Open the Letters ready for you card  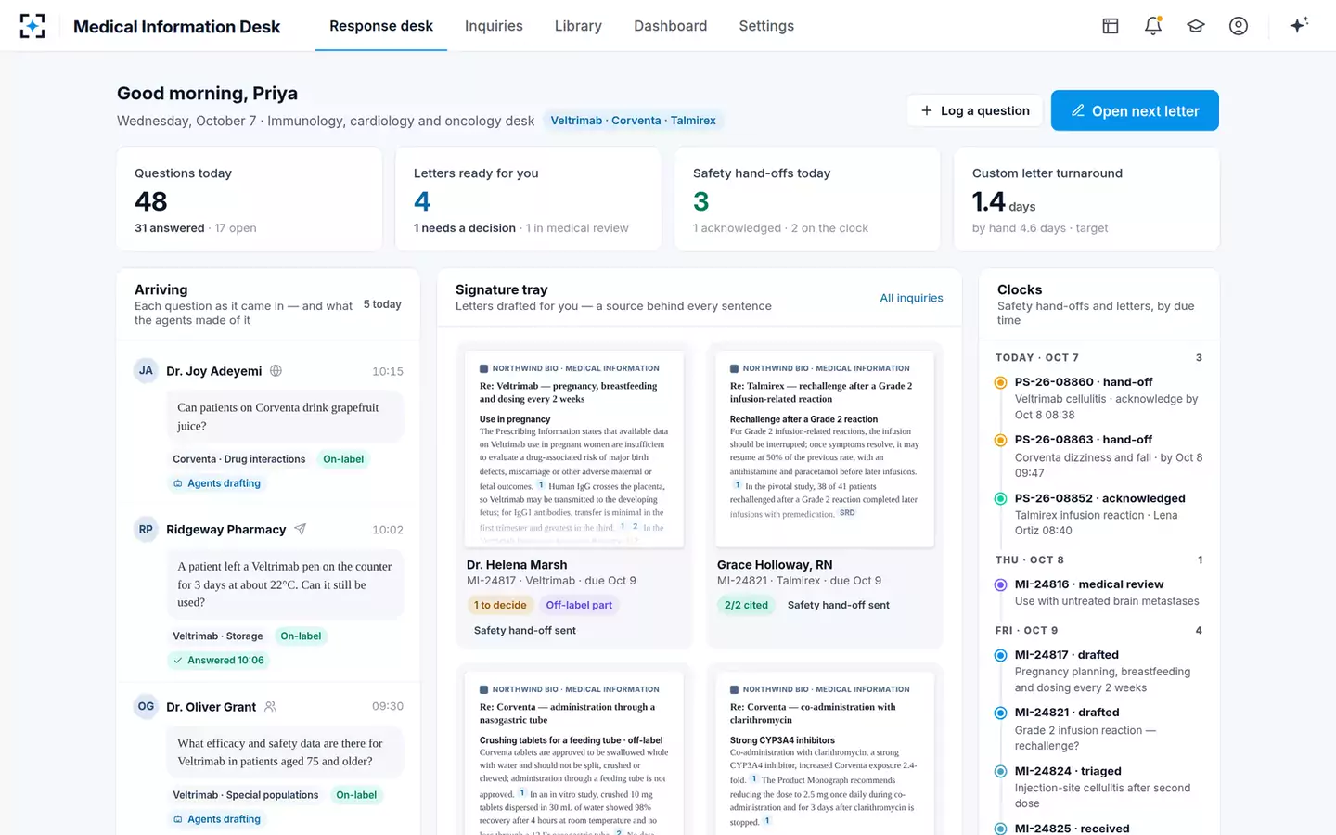(x=528, y=199)
